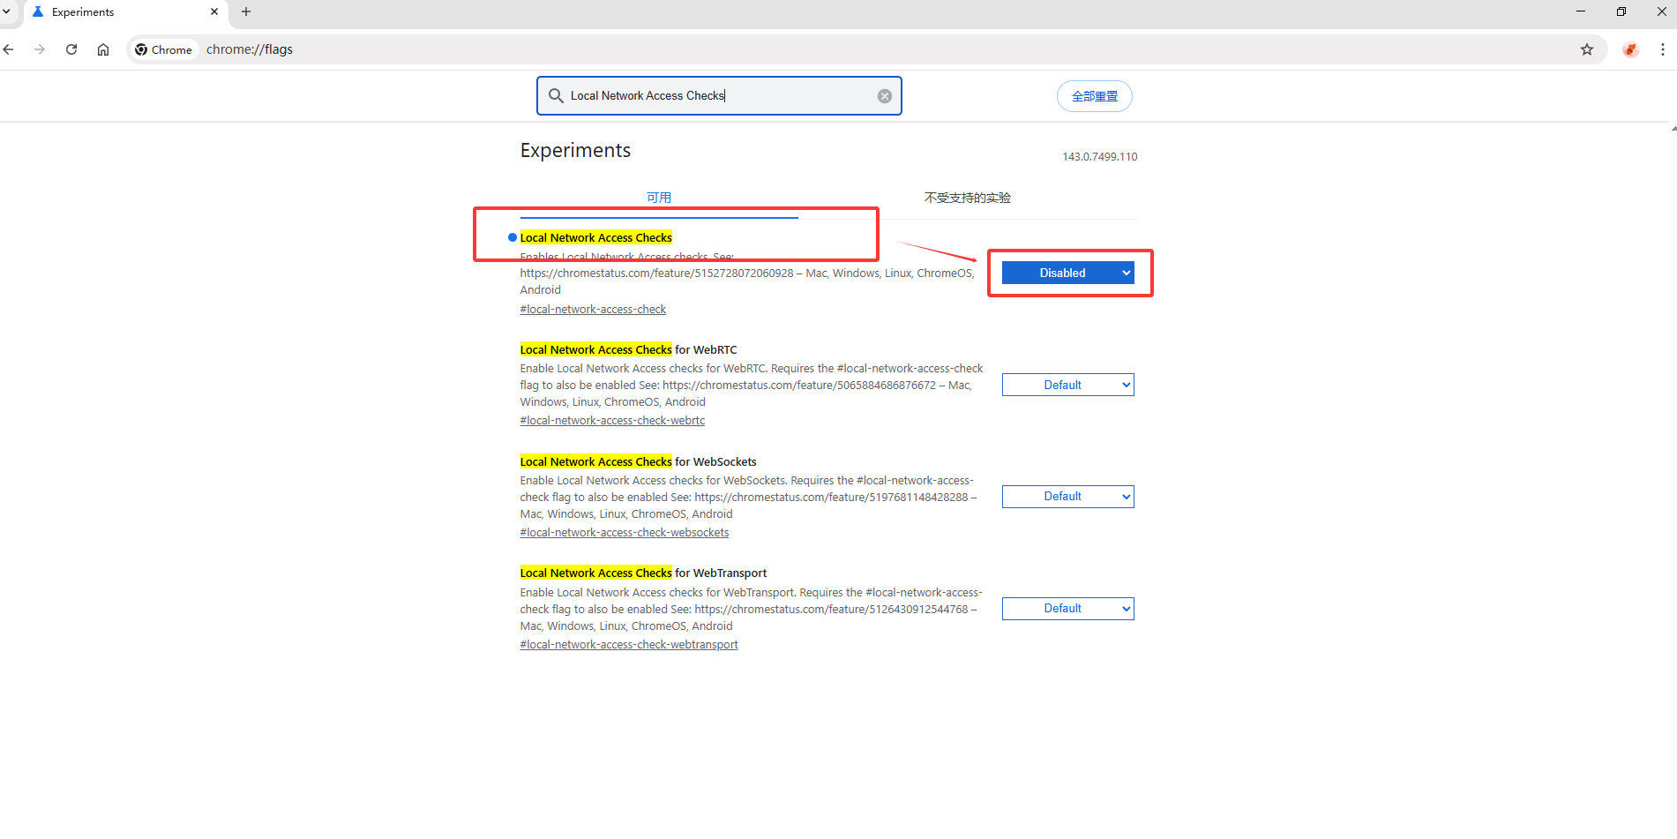Open the Default dropdown for WebTransport checks

click(1067, 609)
